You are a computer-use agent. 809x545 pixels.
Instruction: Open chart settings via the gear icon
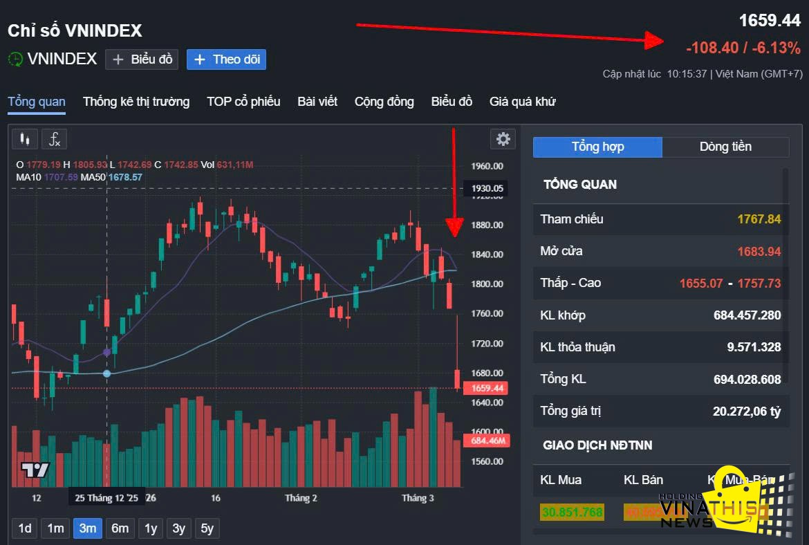tap(503, 138)
